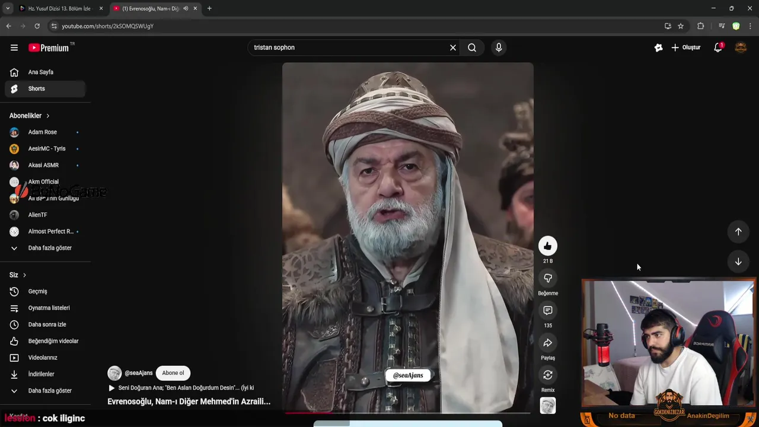Screen dimensions: 759x427
Task: Bookmark this page star
Action: [681, 26]
